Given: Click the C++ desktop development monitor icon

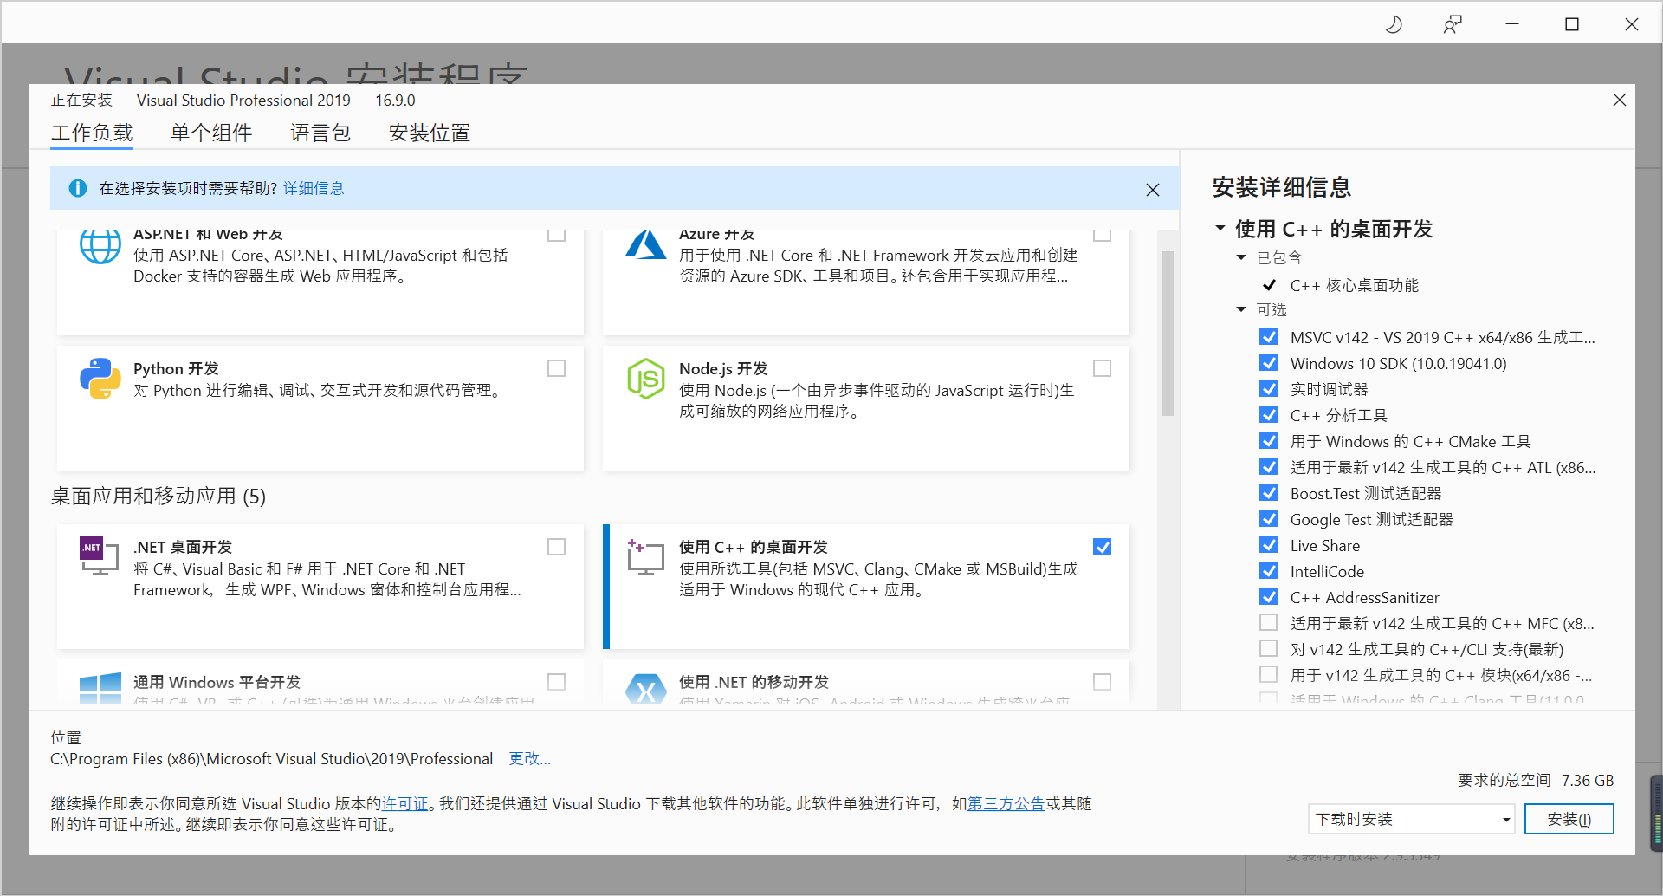Looking at the screenshot, I should [x=645, y=556].
